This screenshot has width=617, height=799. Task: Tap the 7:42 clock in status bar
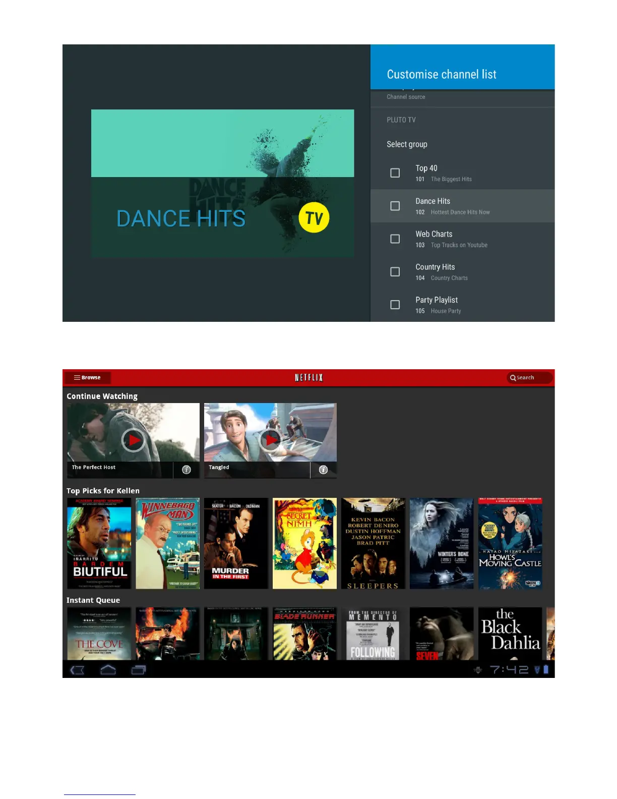[x=509, y=670]
